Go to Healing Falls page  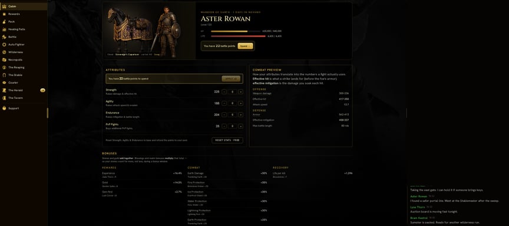coord(24,29)
